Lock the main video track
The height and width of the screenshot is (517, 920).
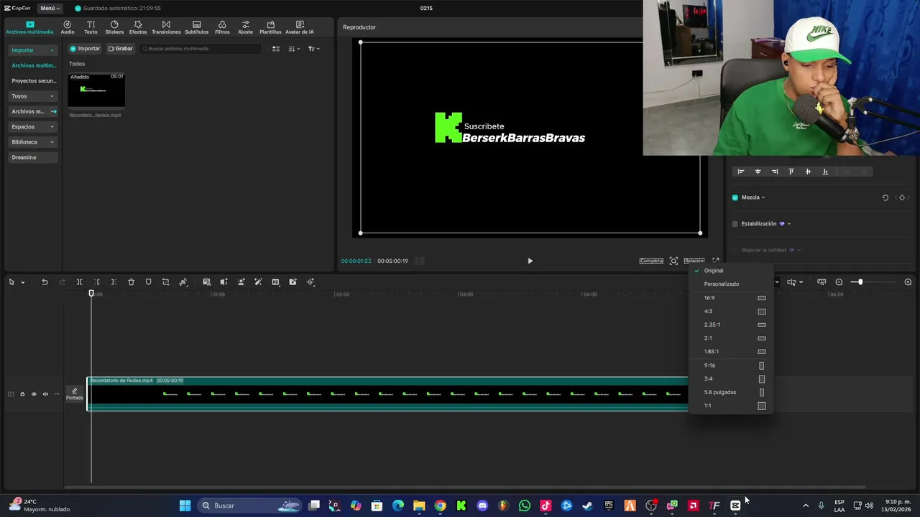22,393
